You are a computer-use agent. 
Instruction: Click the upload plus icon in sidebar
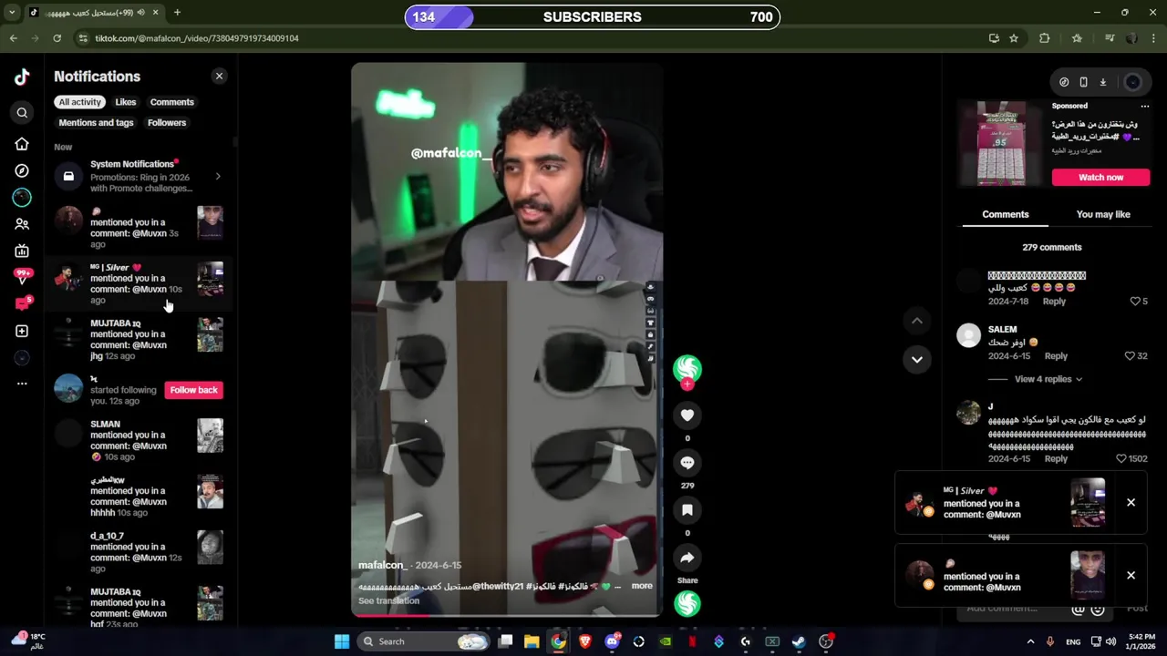tap(22, 331)
